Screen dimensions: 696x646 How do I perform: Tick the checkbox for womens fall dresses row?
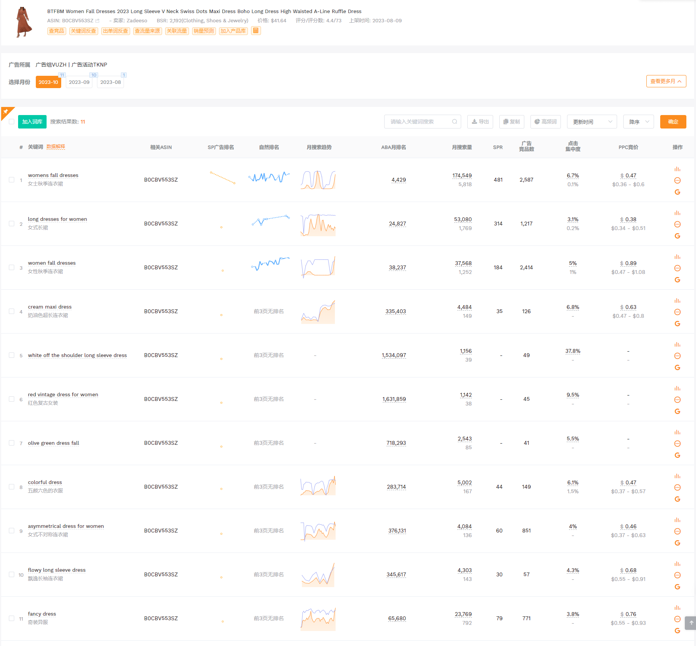[12, 180]
